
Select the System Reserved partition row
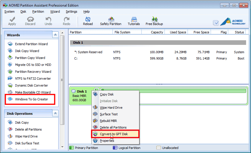tap(158, 52)
